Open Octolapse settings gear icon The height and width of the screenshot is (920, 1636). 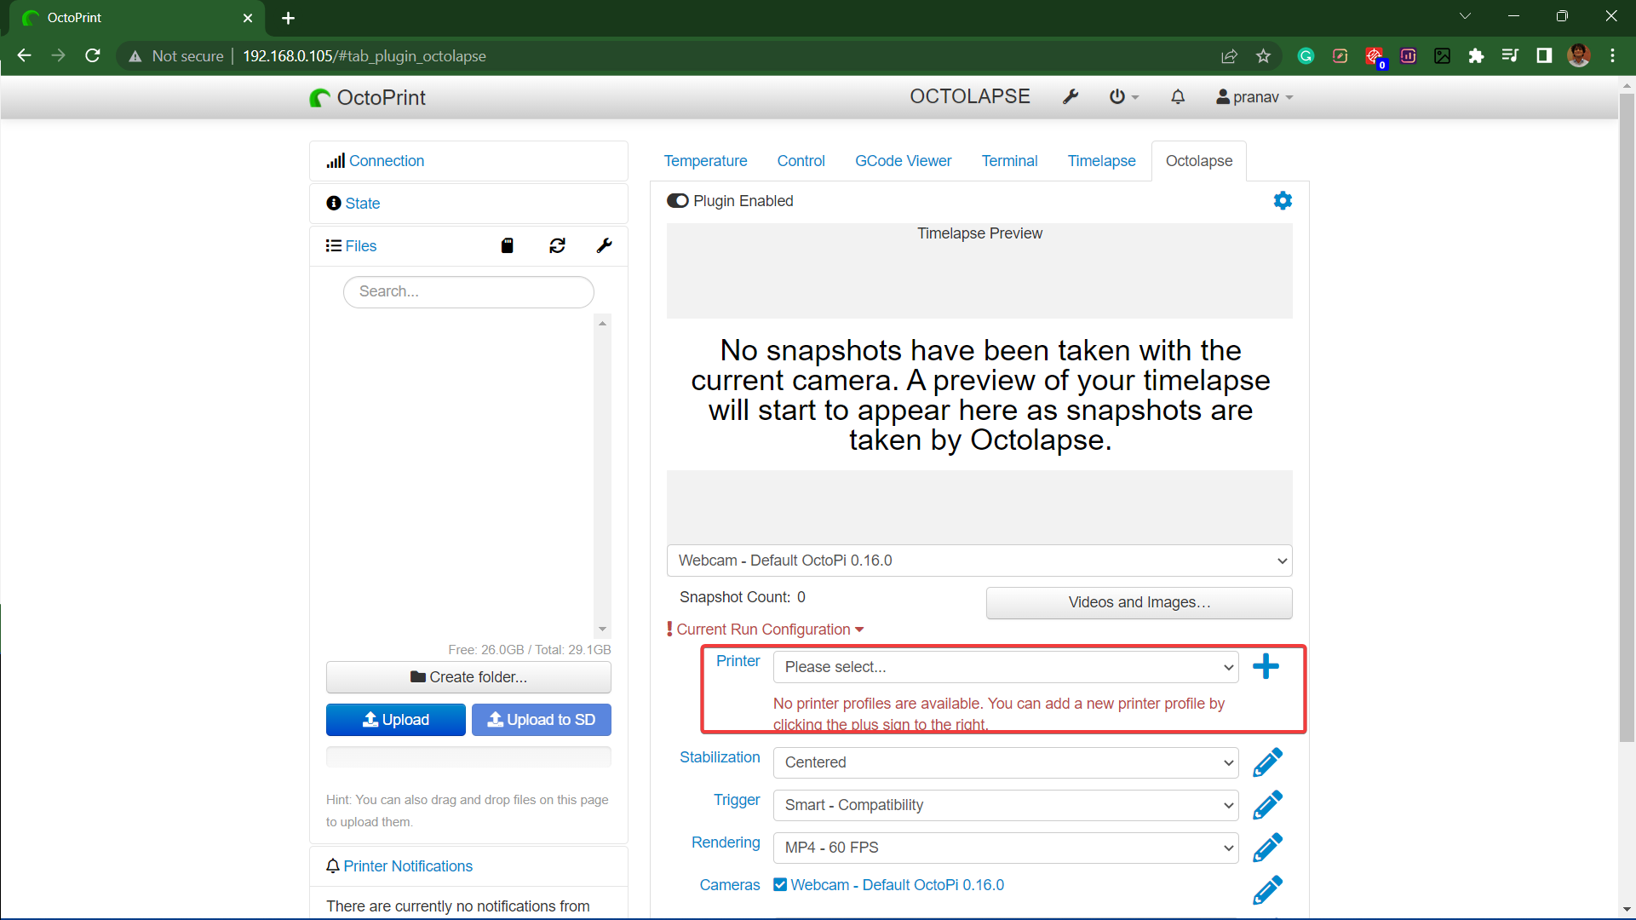pos(1283,200)
